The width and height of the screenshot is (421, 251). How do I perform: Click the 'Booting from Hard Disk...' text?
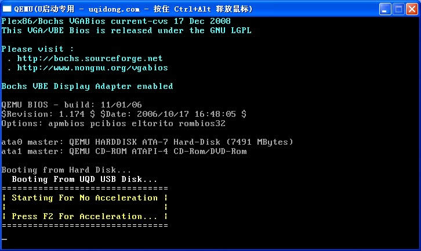pyautogui.click(x=66, y=170)
